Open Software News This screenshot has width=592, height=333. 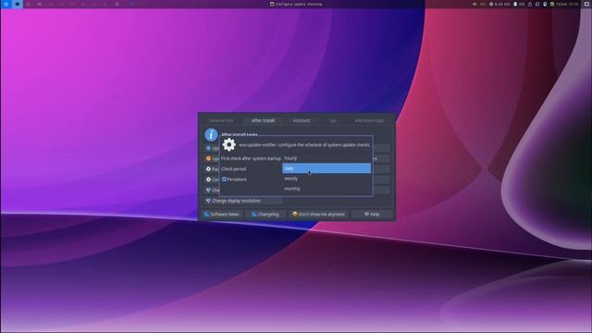222,215
